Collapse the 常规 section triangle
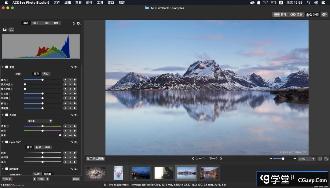This screenshot has width=330, height=188. [3, 67]
